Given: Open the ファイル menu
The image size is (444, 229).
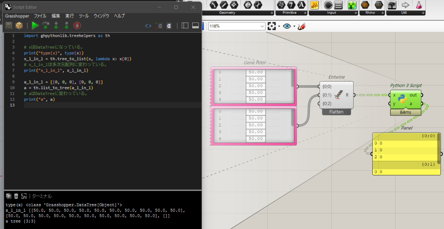Looking at the screenshot, I should tap(40, 16).
